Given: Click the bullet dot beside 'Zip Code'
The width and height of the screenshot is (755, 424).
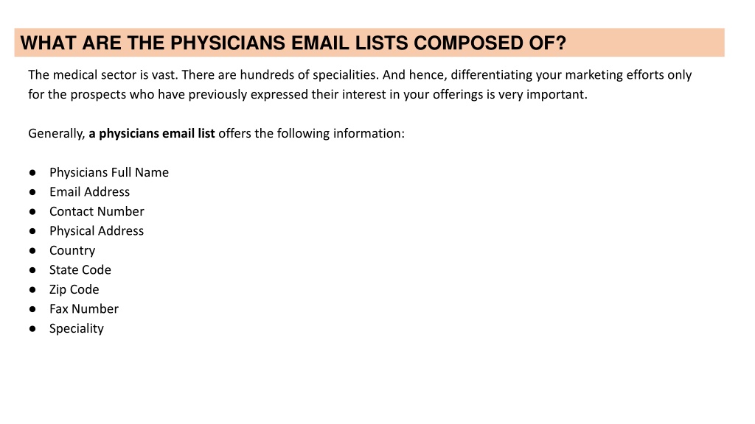Looking at the screenshot, I should point(32,289).
